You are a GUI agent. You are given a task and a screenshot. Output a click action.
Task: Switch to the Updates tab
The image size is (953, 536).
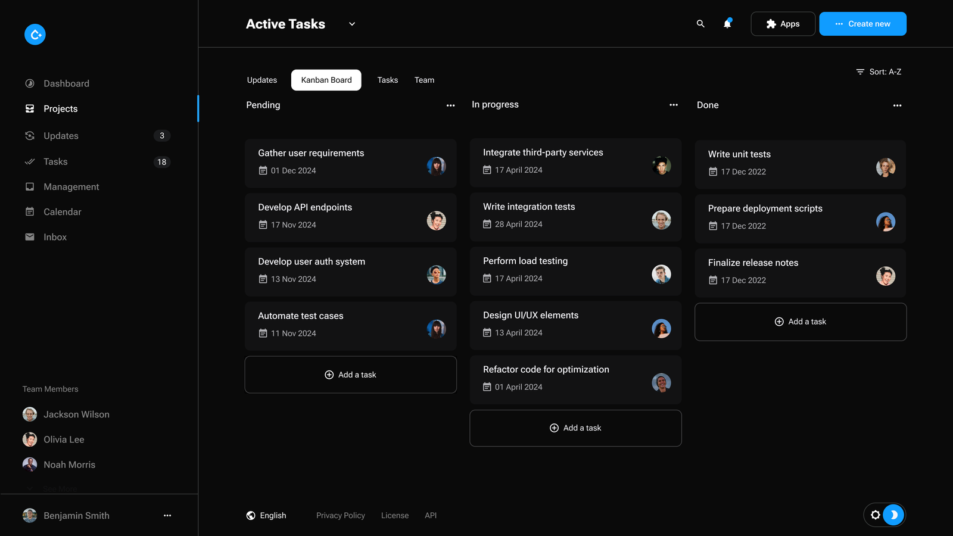262,80
